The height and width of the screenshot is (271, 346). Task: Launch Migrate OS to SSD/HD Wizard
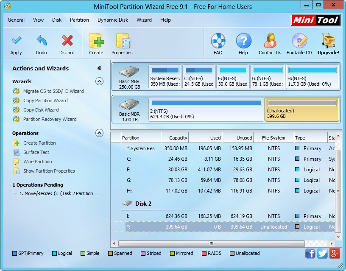point(53,91)
